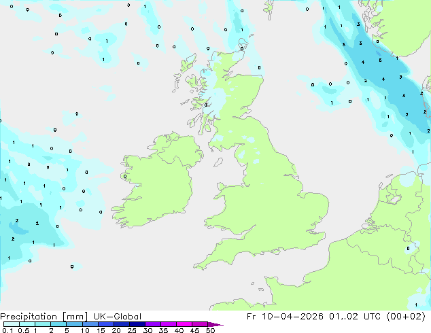Select the 2–5 mm sky blue swatch
Viewport: 431px width, 333px height.
pos(58,324)
